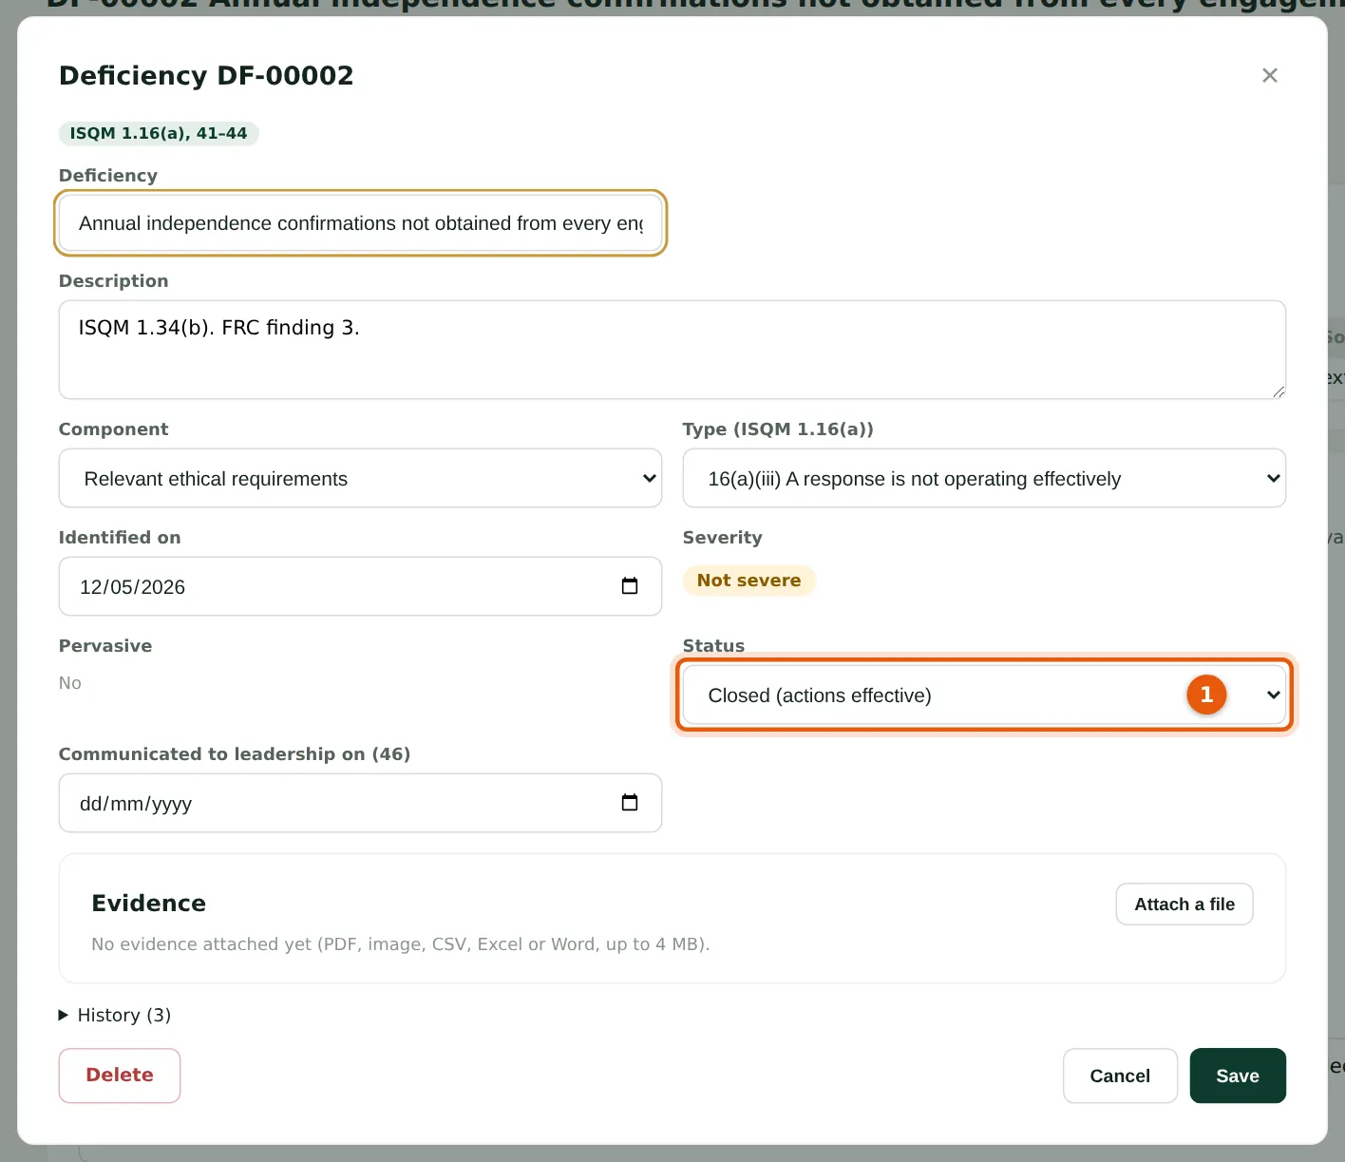Open the Type (ISQM 1.16(a)) dropdown
Viewport: 1345px width, 1162px height.
[x=984, y=478]
